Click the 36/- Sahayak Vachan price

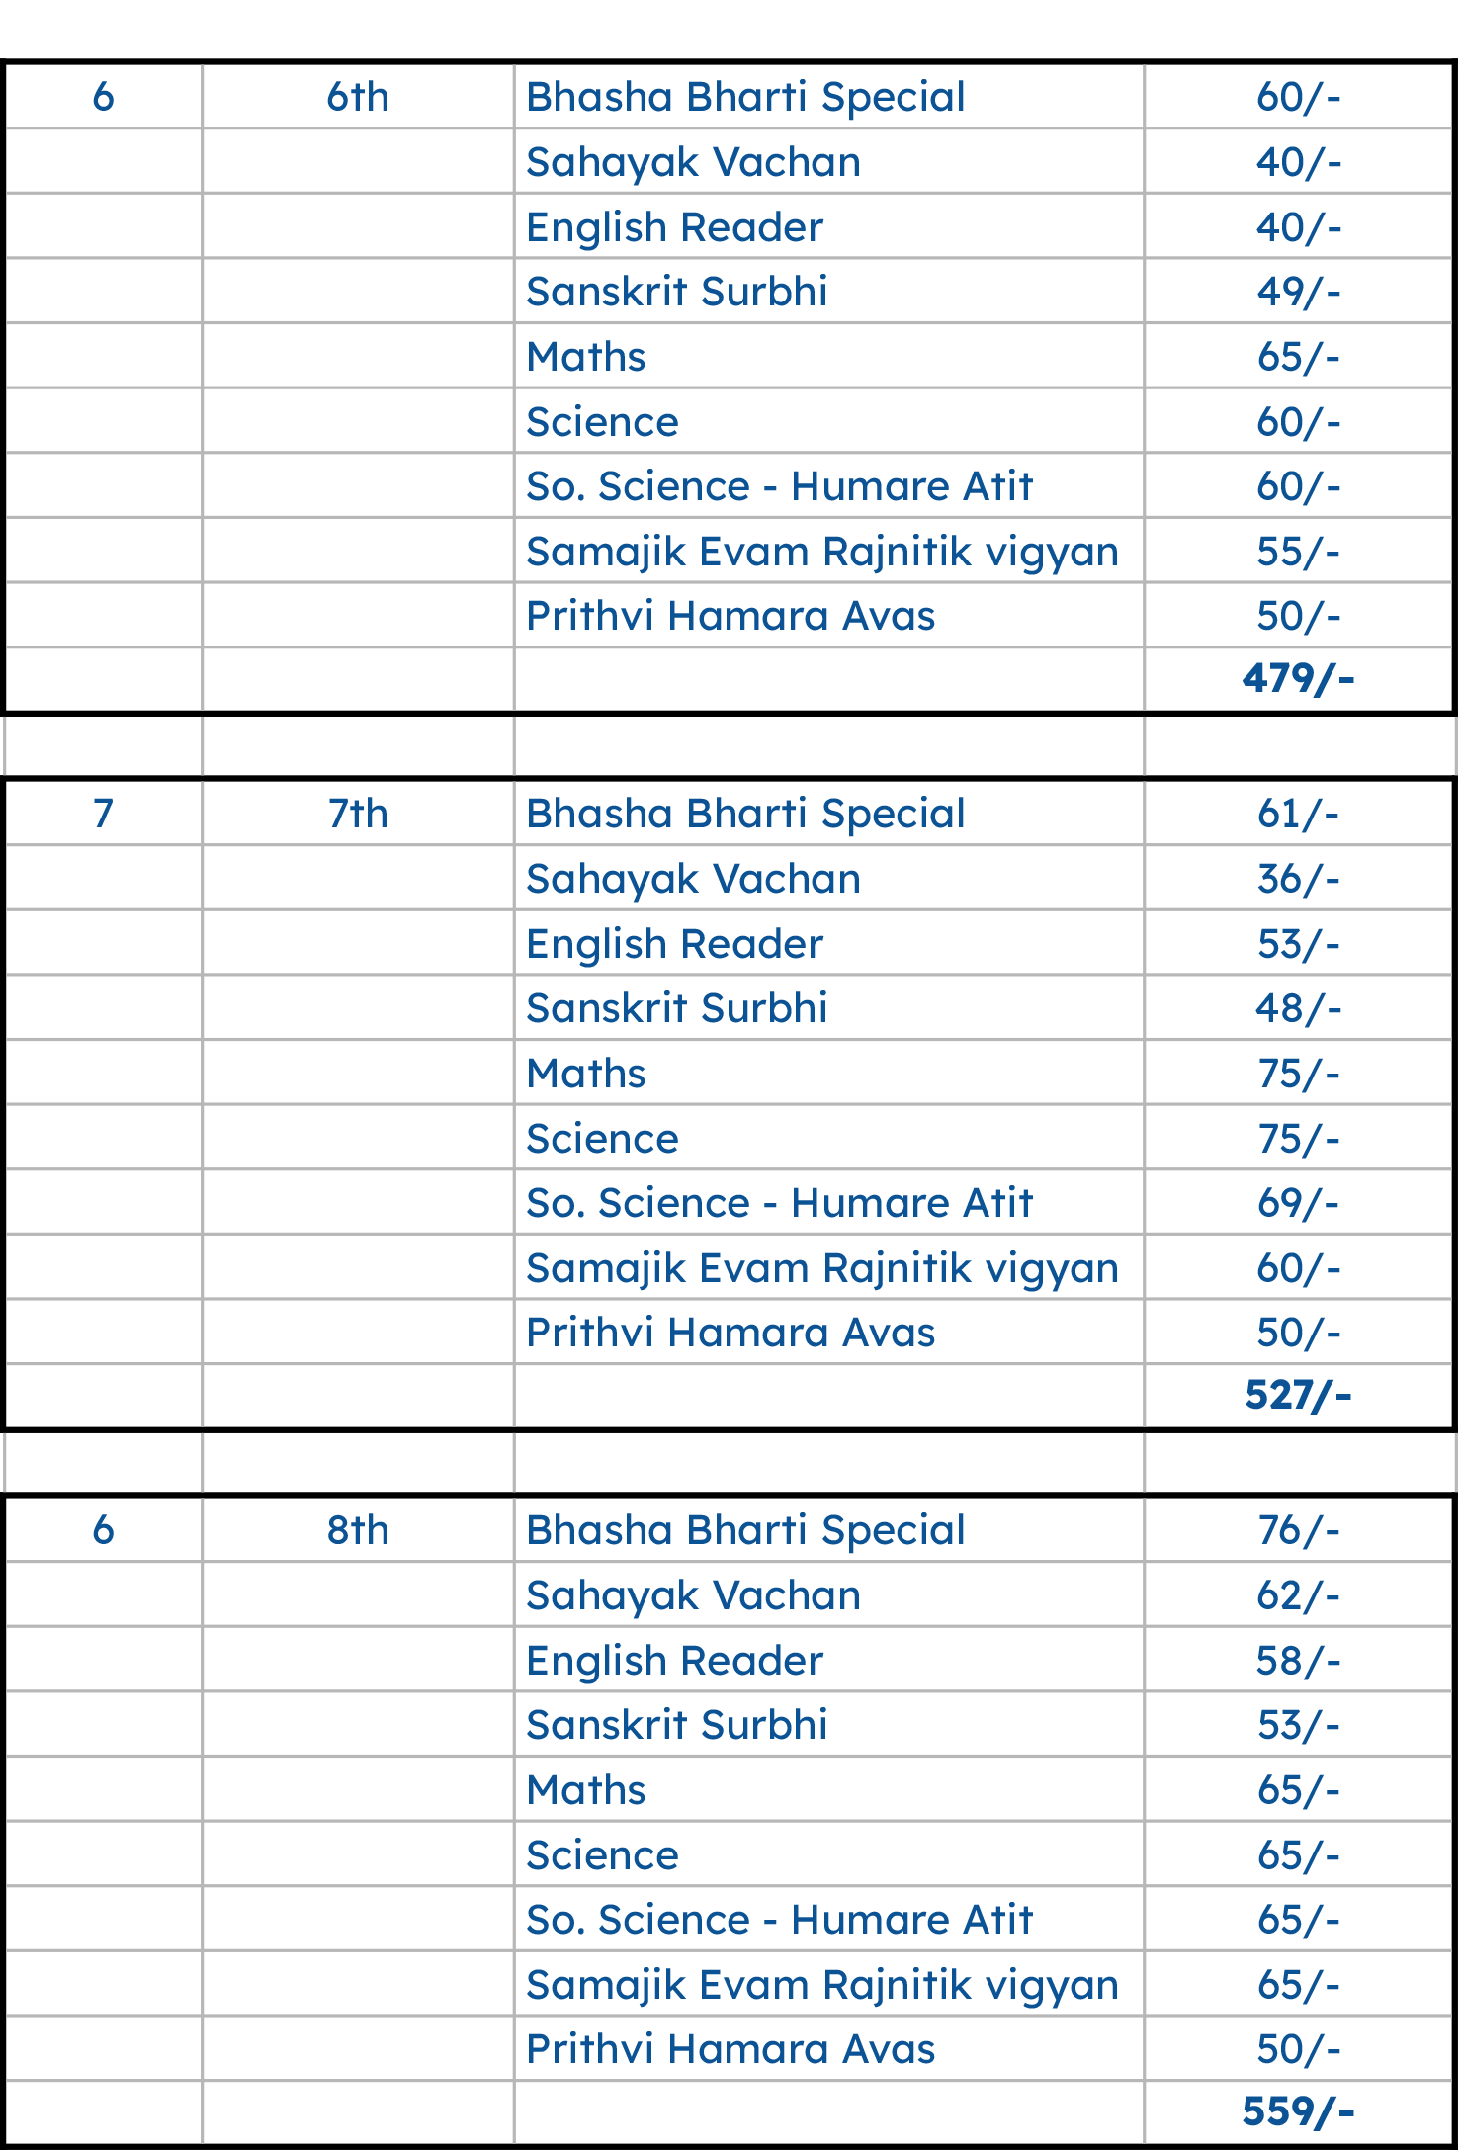click(x=1298, y=879)
